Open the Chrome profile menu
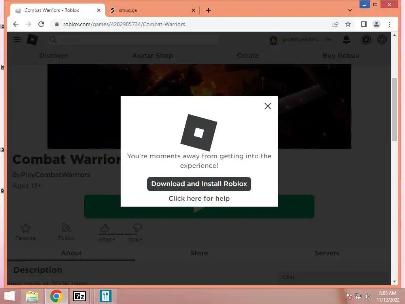The image size is (405, 304). click(x=377, y=24)
